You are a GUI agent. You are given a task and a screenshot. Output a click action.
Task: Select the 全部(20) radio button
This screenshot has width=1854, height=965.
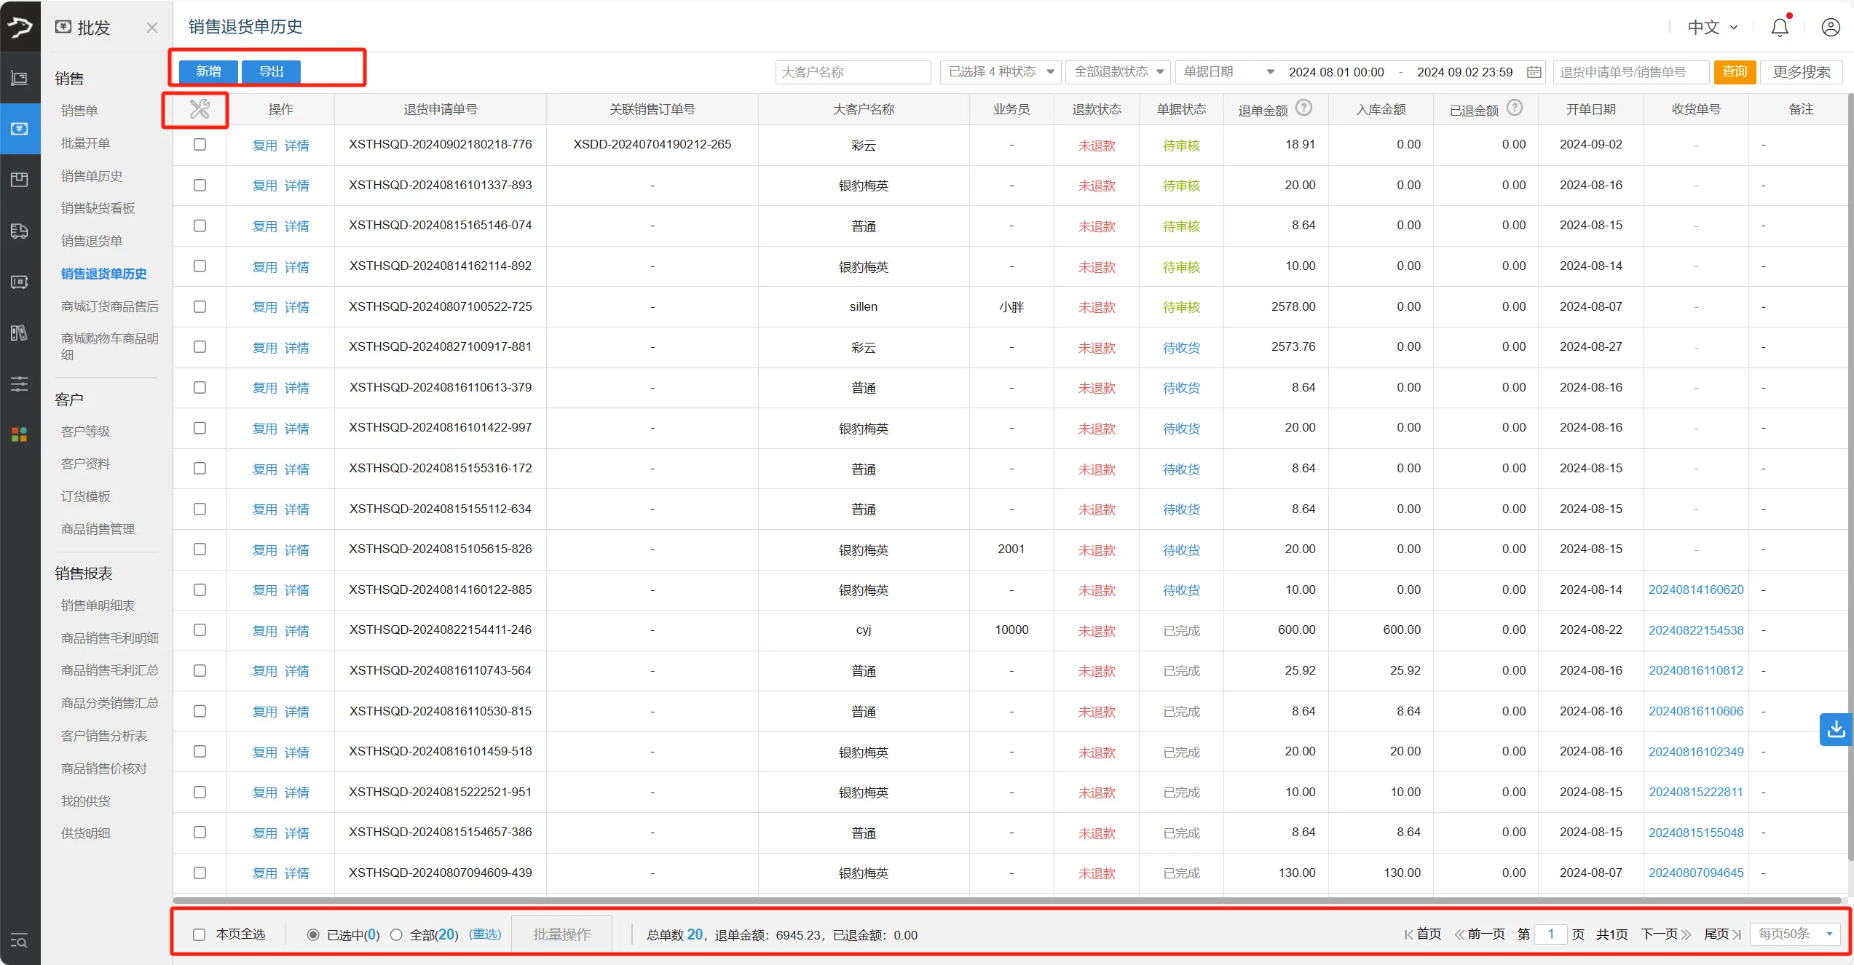pos(396,934)
